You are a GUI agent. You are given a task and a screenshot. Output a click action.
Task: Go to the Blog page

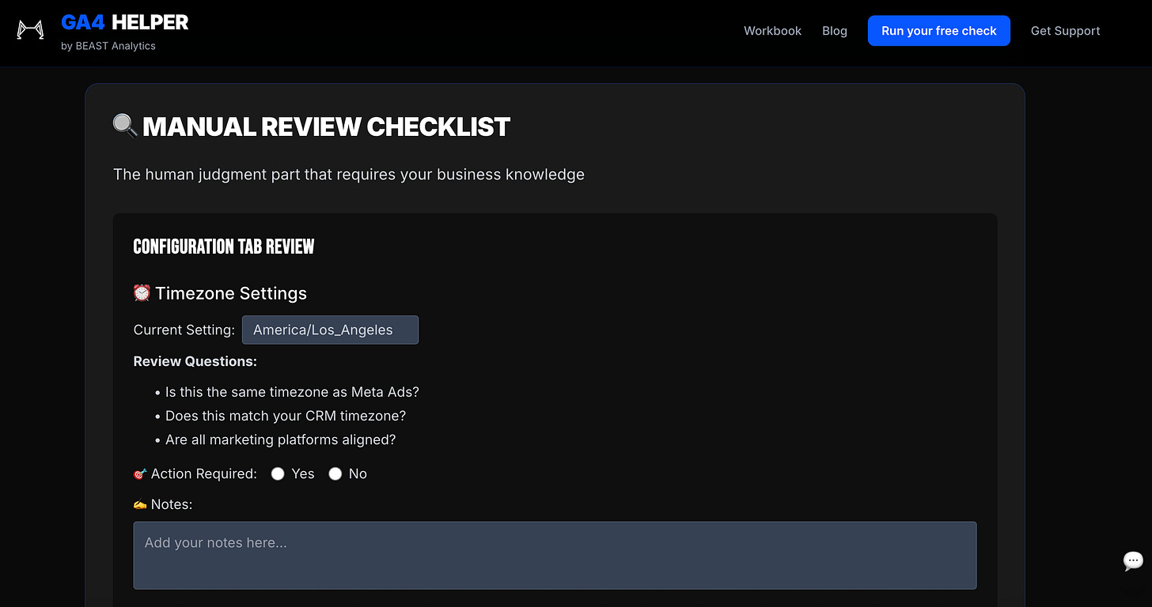pos(835,31)
